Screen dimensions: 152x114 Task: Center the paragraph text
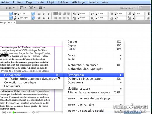click(x=60, y=14)
